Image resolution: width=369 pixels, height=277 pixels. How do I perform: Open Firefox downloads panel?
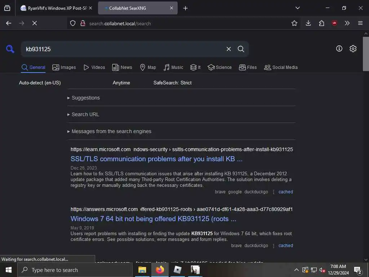pos(308,23)
